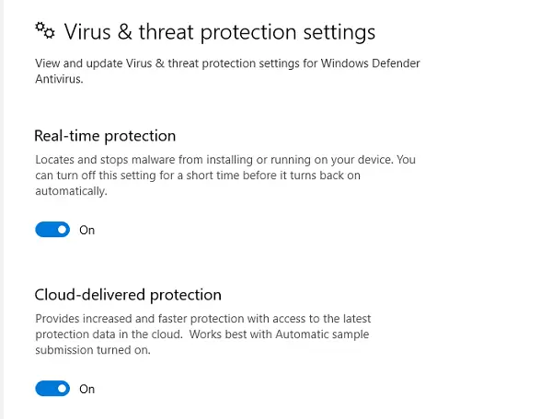Click the gear icon beside the page title
This screenshot has width=552, height=419.
click(x=45, y=30)
